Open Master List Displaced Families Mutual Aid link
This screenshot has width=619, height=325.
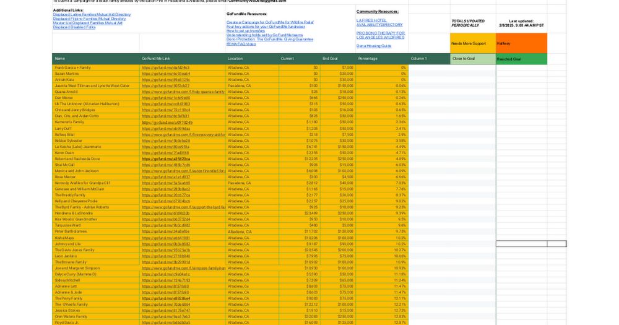click(x=88, y=23)
